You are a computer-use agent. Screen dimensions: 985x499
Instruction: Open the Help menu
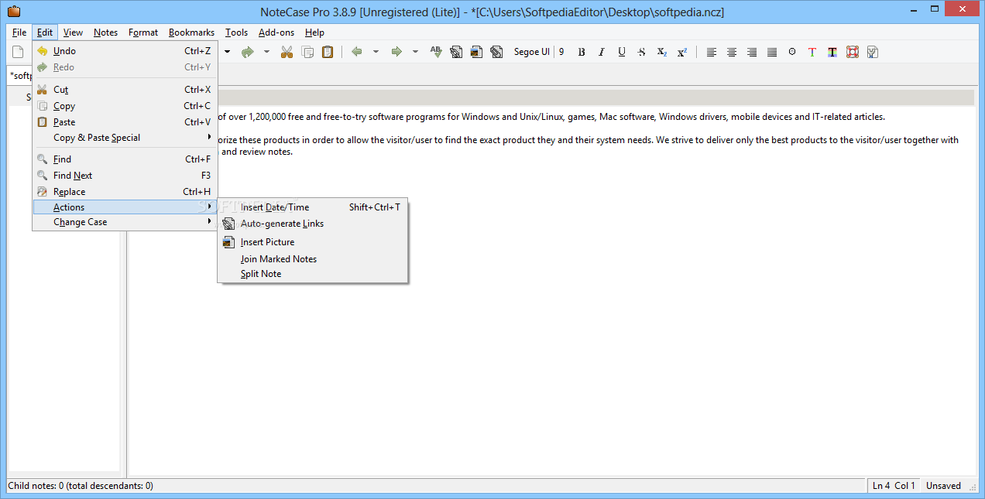coord(314,32)
